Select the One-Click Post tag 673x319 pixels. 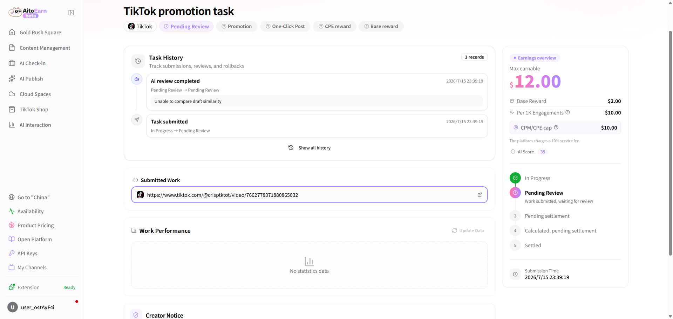(x=285, y=26)
